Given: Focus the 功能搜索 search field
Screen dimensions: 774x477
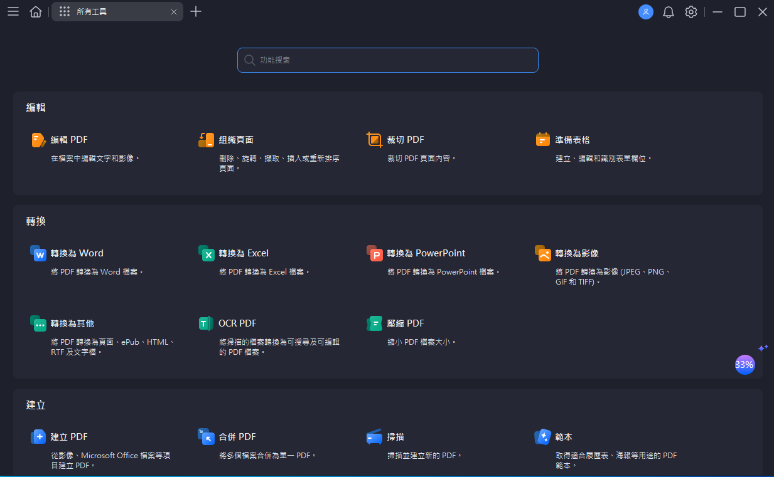Looking at the screenshot, I should (x=388, y=60).
